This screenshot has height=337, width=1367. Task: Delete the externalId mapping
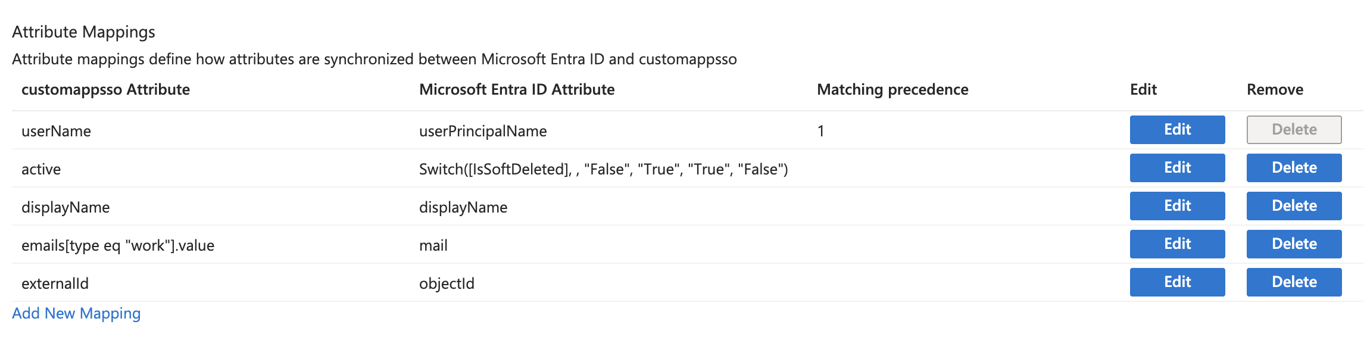(x=1294, y=282)
